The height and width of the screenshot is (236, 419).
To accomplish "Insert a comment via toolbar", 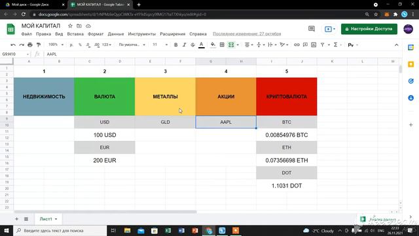I will [305, 45].
